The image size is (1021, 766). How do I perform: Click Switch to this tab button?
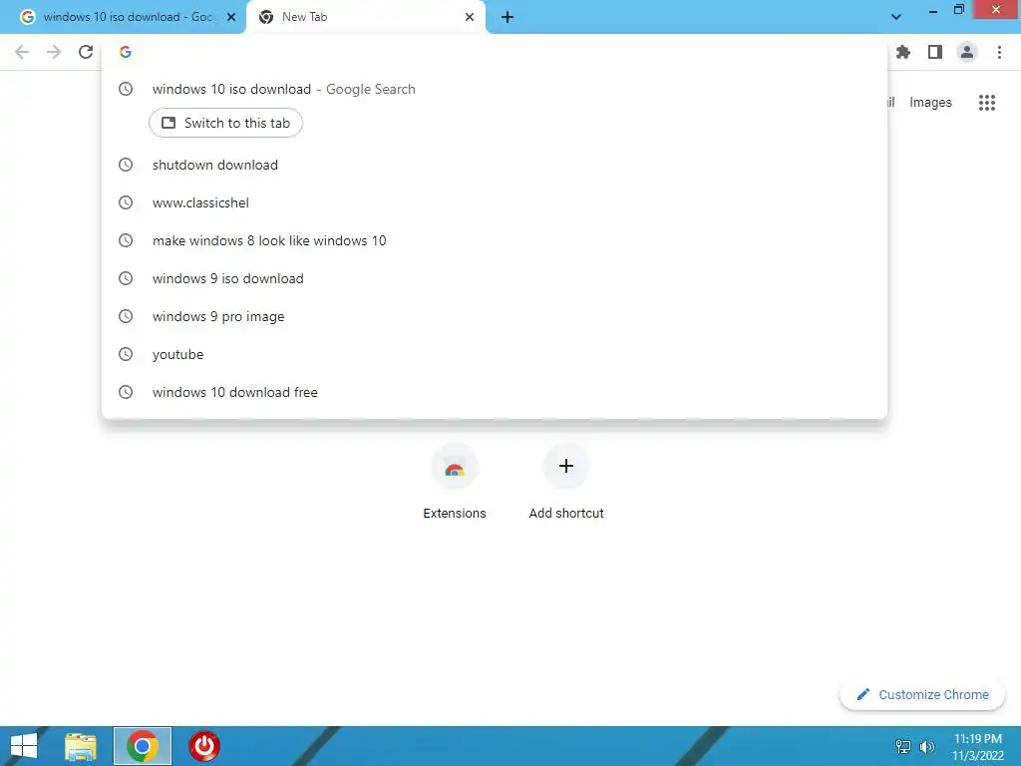[225, 123]
